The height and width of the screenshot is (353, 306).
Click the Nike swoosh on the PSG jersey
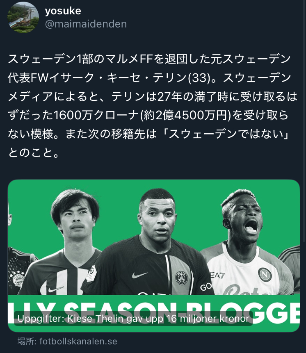(x=139, y=275)
